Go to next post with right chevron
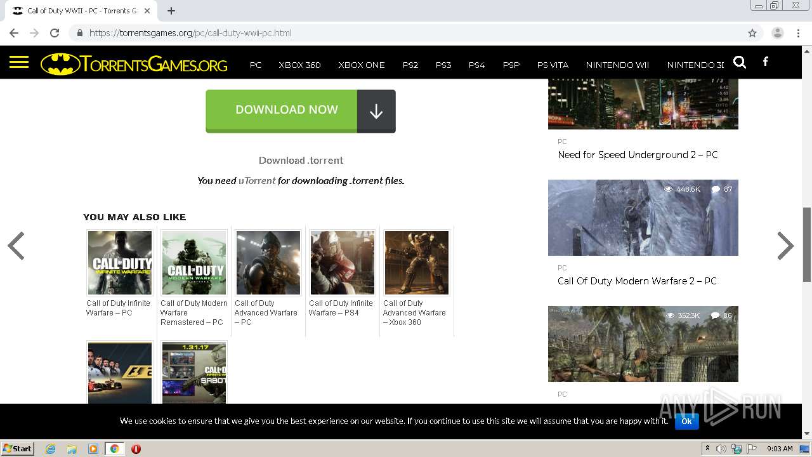 (785, 246)
